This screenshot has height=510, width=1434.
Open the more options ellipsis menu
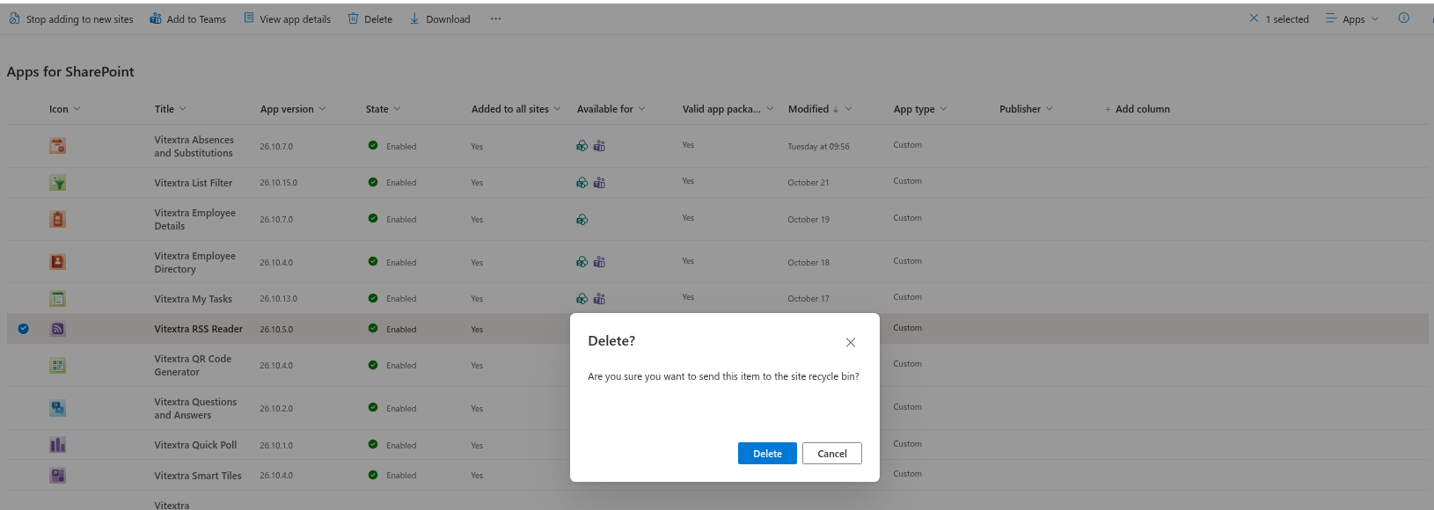(496, 18)
